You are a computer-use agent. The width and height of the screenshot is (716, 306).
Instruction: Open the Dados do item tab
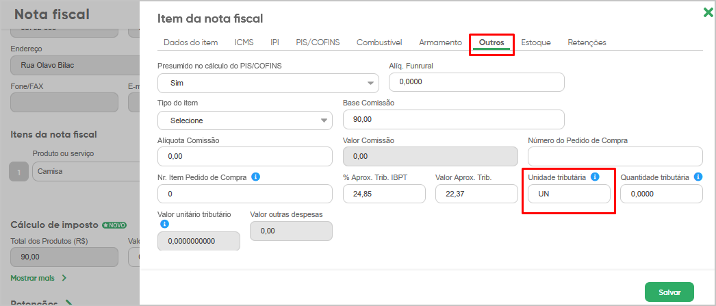(x=190, y=42)
